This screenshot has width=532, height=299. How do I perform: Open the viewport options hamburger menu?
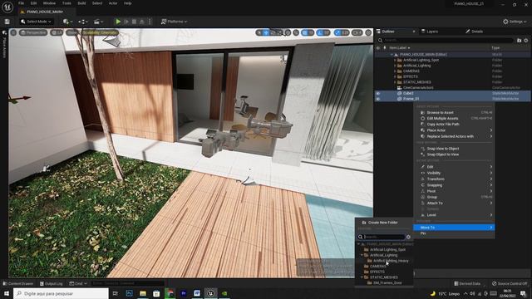13,32
